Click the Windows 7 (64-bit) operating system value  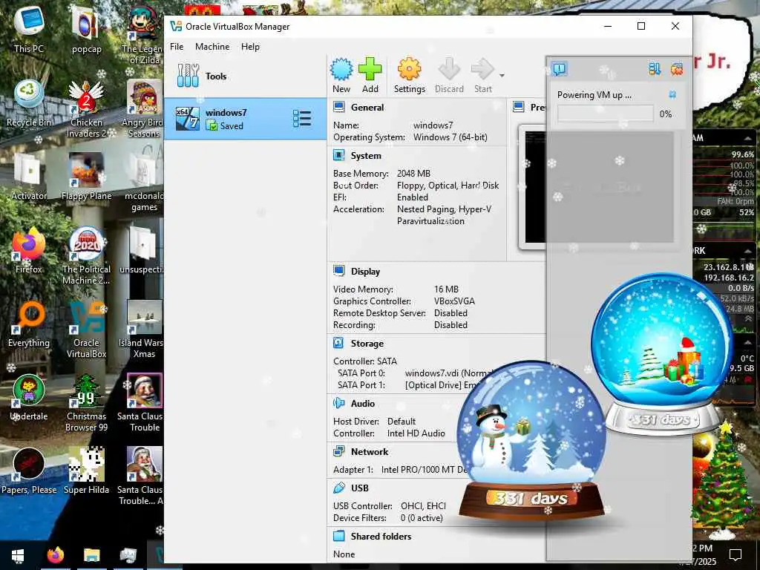[x=451, y=137]
